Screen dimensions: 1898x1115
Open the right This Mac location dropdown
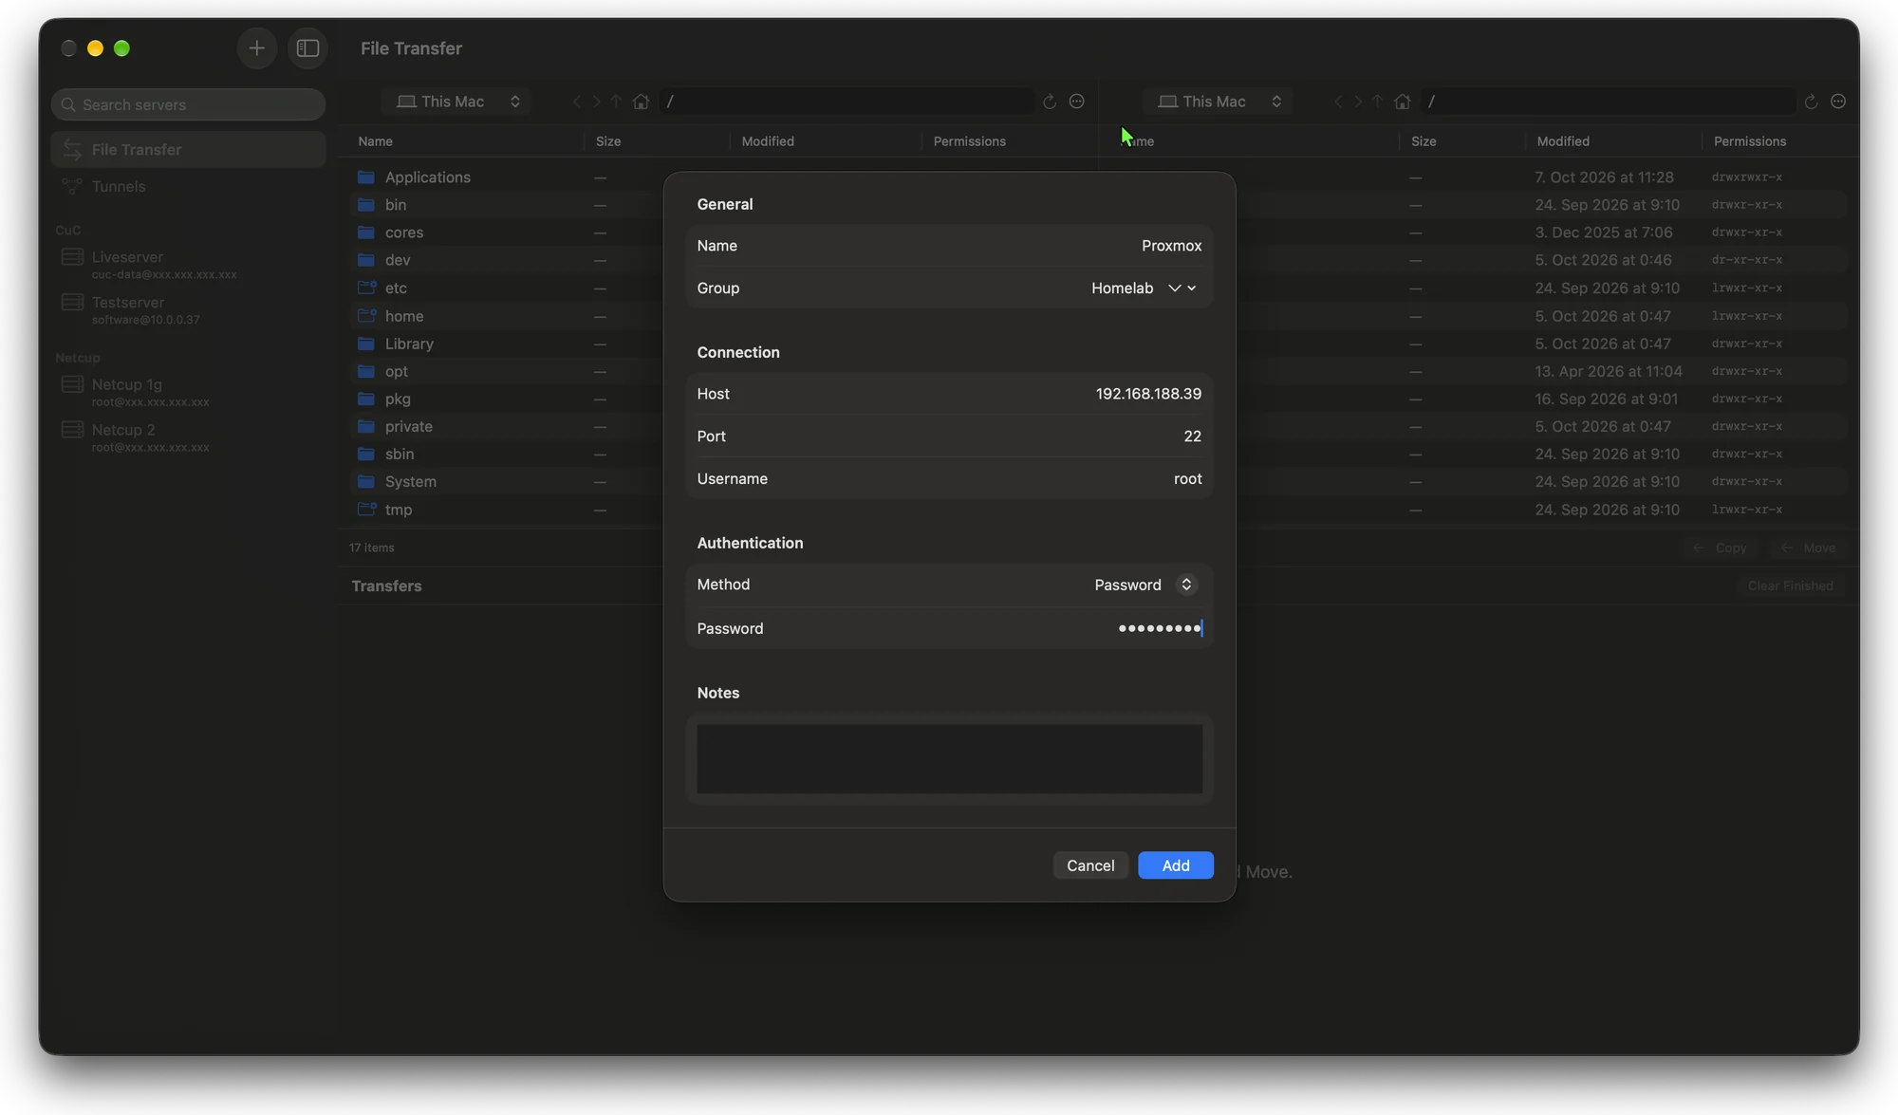click(1219, 102)
